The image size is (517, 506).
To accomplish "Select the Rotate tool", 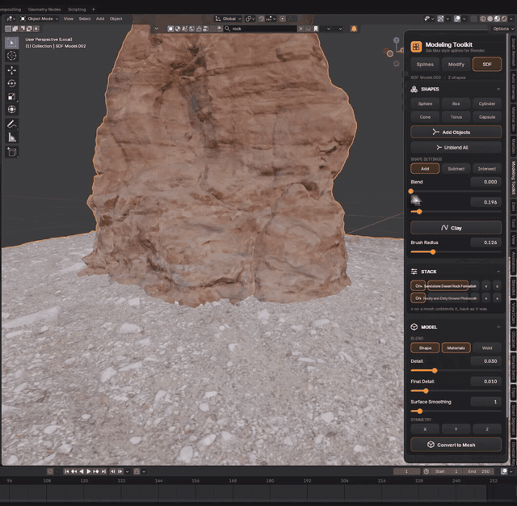I will click(11, 83).
